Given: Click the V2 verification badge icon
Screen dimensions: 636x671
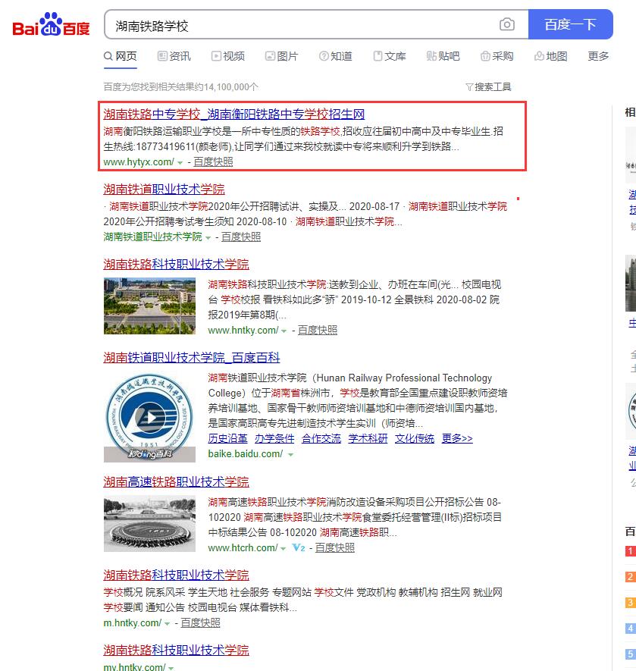Looking at the screenshot, I should tap(299, 547).
